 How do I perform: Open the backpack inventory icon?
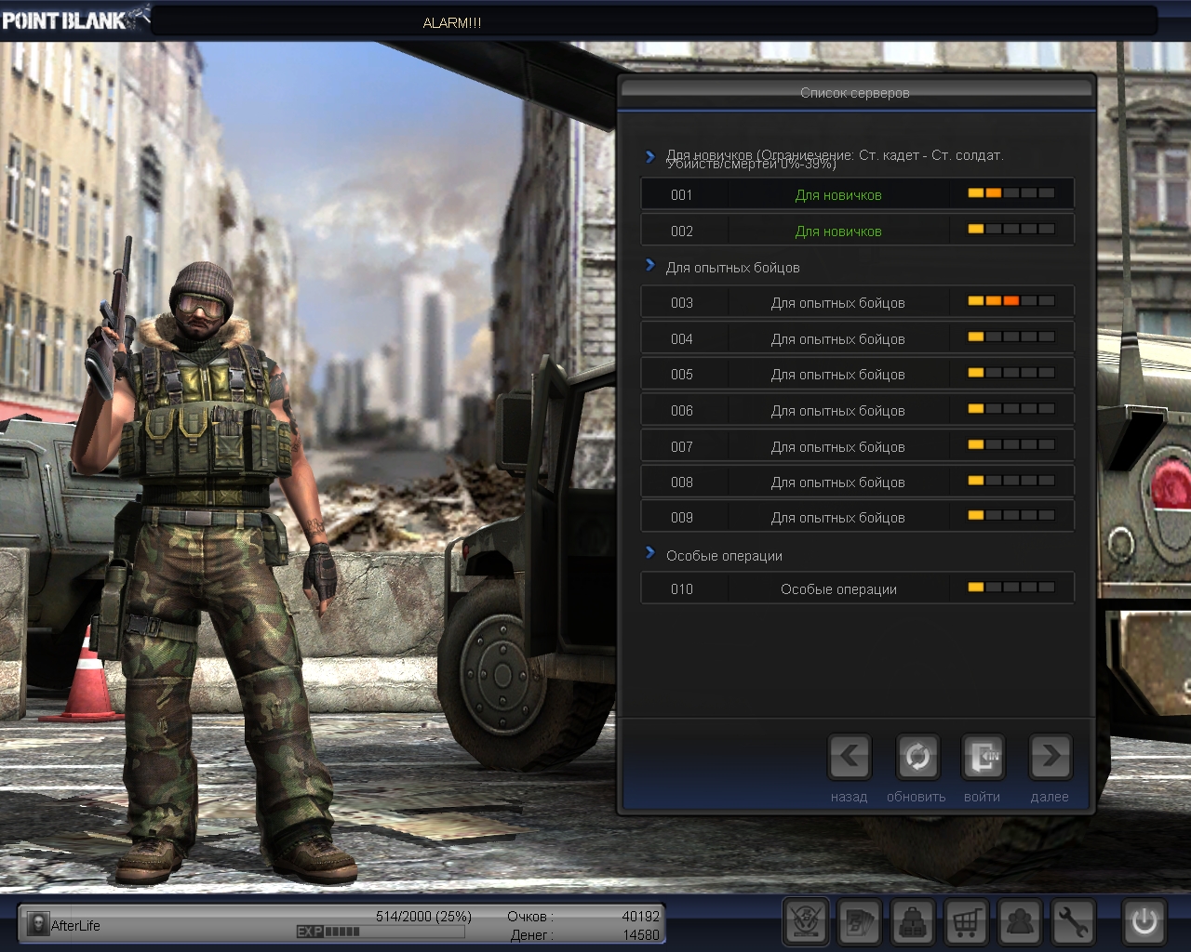point(913,922)
